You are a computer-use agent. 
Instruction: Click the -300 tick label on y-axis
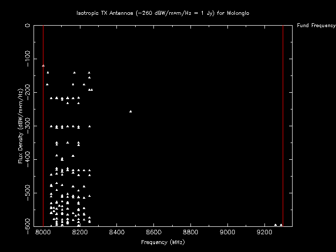29,126
